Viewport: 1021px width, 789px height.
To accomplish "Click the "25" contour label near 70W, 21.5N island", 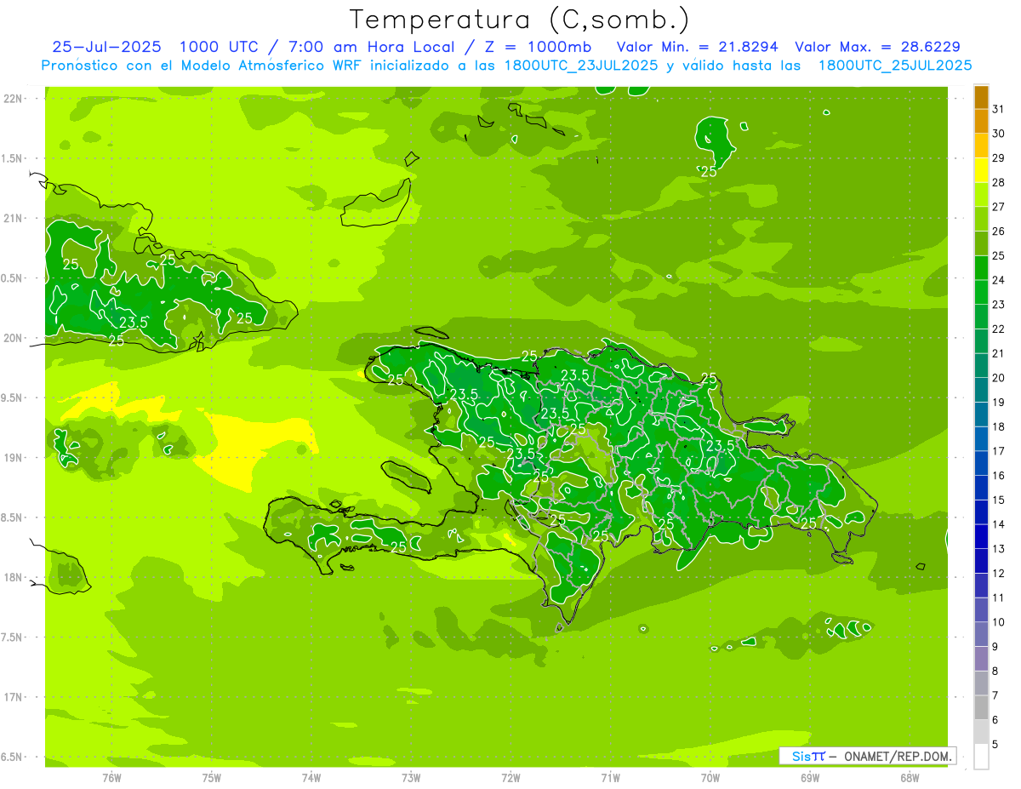I will [708, 171].
